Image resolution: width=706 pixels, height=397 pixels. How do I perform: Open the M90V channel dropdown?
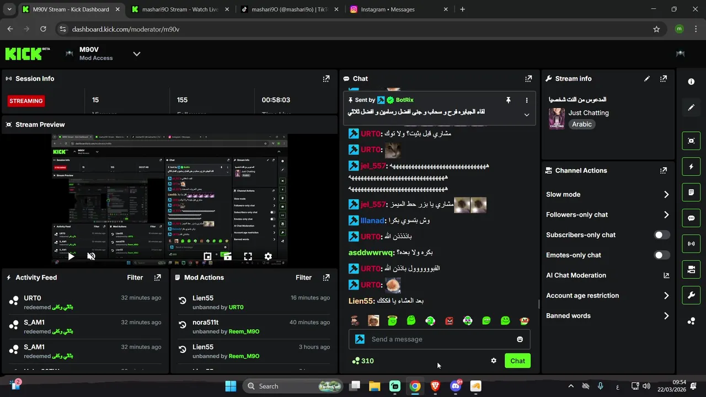click(x=137, y=53)
